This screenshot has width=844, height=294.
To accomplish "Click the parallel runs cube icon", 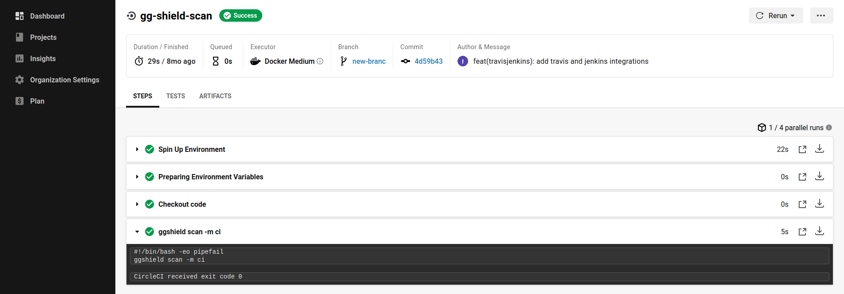I will [x=762, y=128].
